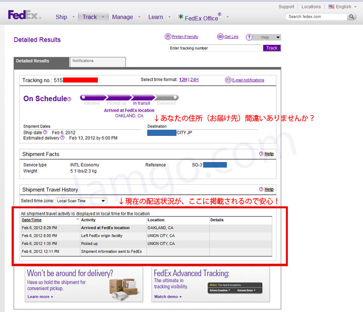The height and width of the screenshot is (312, 363).
Task: Click the Delivered progress step
Action: 166,103
